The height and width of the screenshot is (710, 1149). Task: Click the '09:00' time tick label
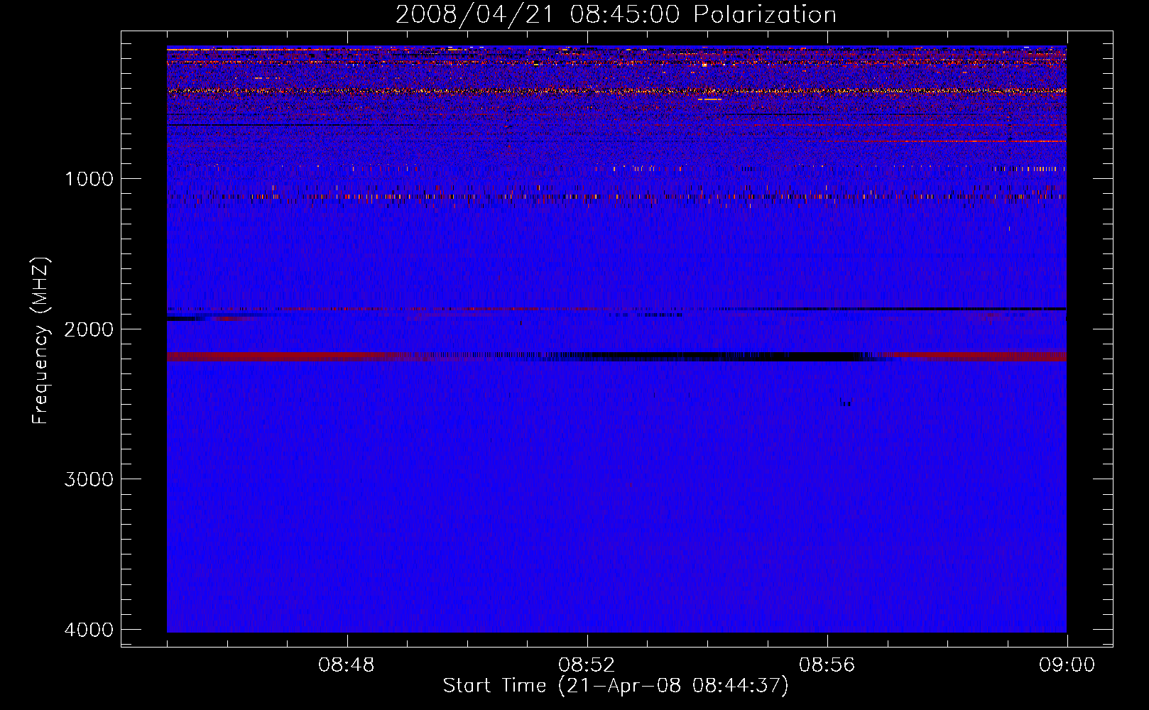pos(1067,665)
